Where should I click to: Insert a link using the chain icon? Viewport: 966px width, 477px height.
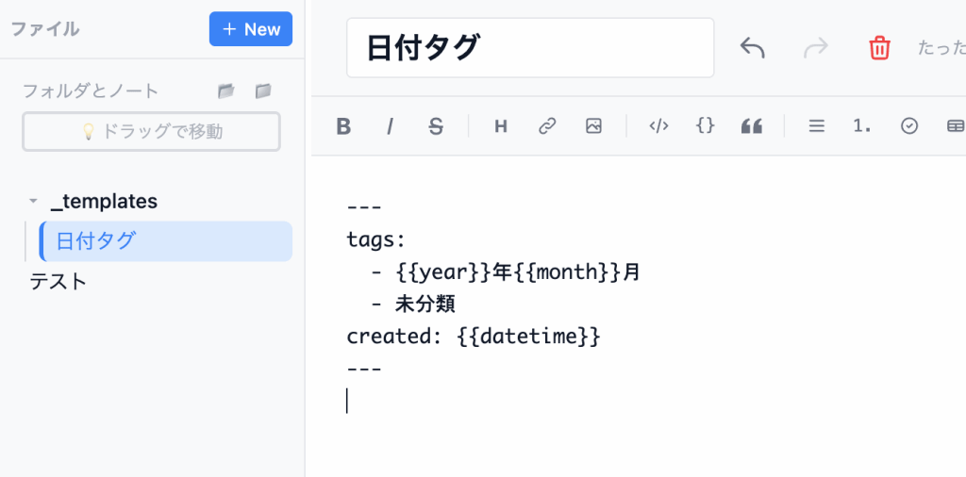point(547,126)
